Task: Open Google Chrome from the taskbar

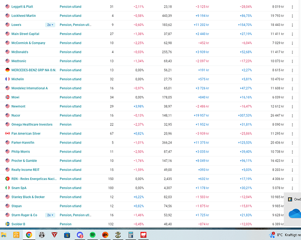Action: 29,235
